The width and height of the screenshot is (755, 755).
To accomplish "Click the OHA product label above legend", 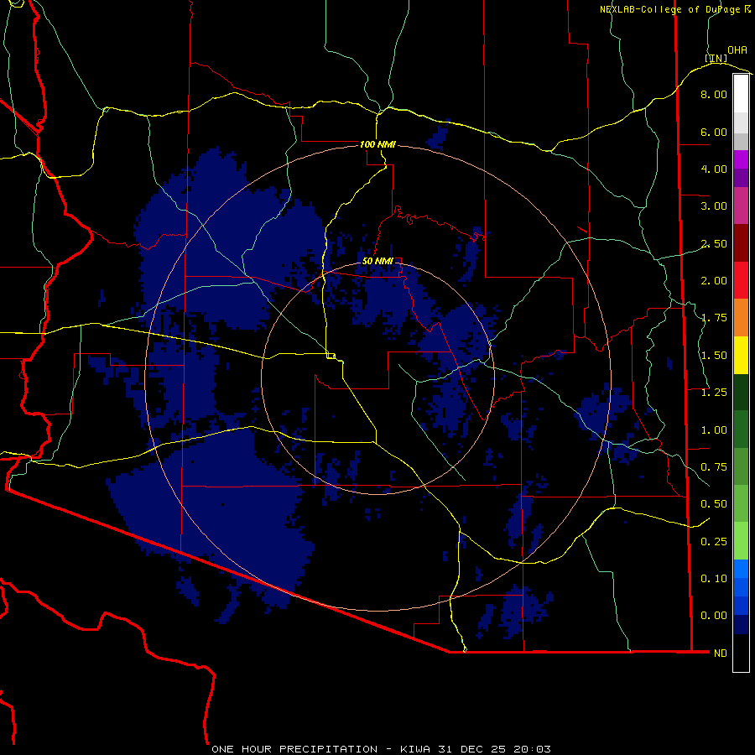I will 737,50.
